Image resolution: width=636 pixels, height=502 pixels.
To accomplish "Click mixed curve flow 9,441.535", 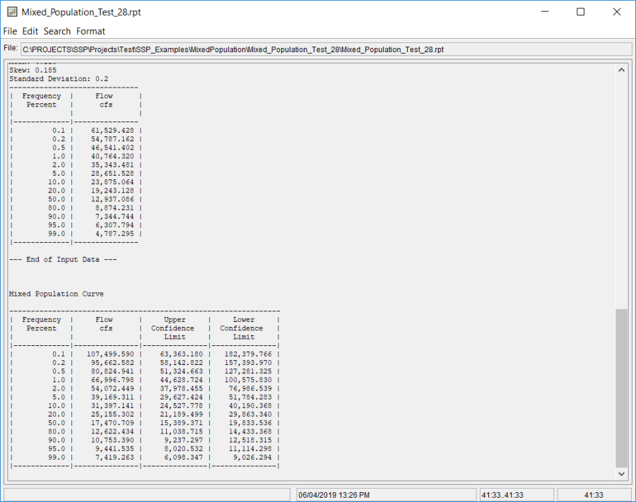I will click(x=114, y=449).
